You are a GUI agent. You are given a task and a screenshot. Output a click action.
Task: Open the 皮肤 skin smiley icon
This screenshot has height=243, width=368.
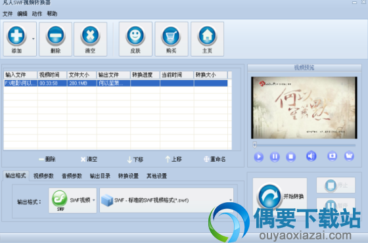tap(135, 35)
